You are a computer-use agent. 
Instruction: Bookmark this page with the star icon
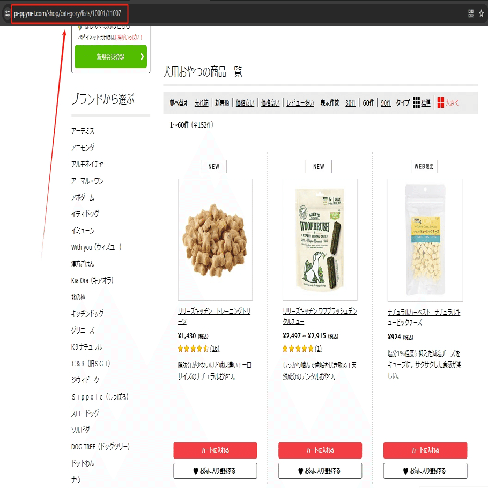point(481,13)
